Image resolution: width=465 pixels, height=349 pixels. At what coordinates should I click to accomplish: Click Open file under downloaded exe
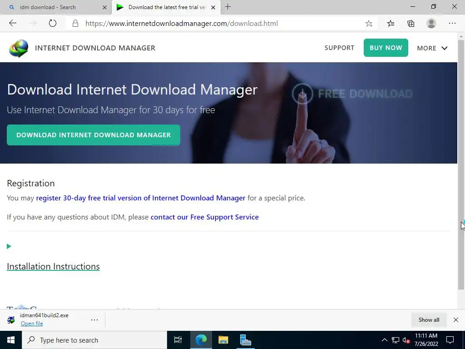pos(32,324)
